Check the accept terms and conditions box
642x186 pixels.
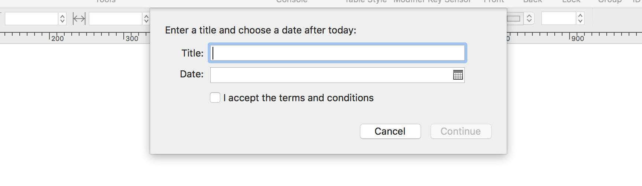215,98
